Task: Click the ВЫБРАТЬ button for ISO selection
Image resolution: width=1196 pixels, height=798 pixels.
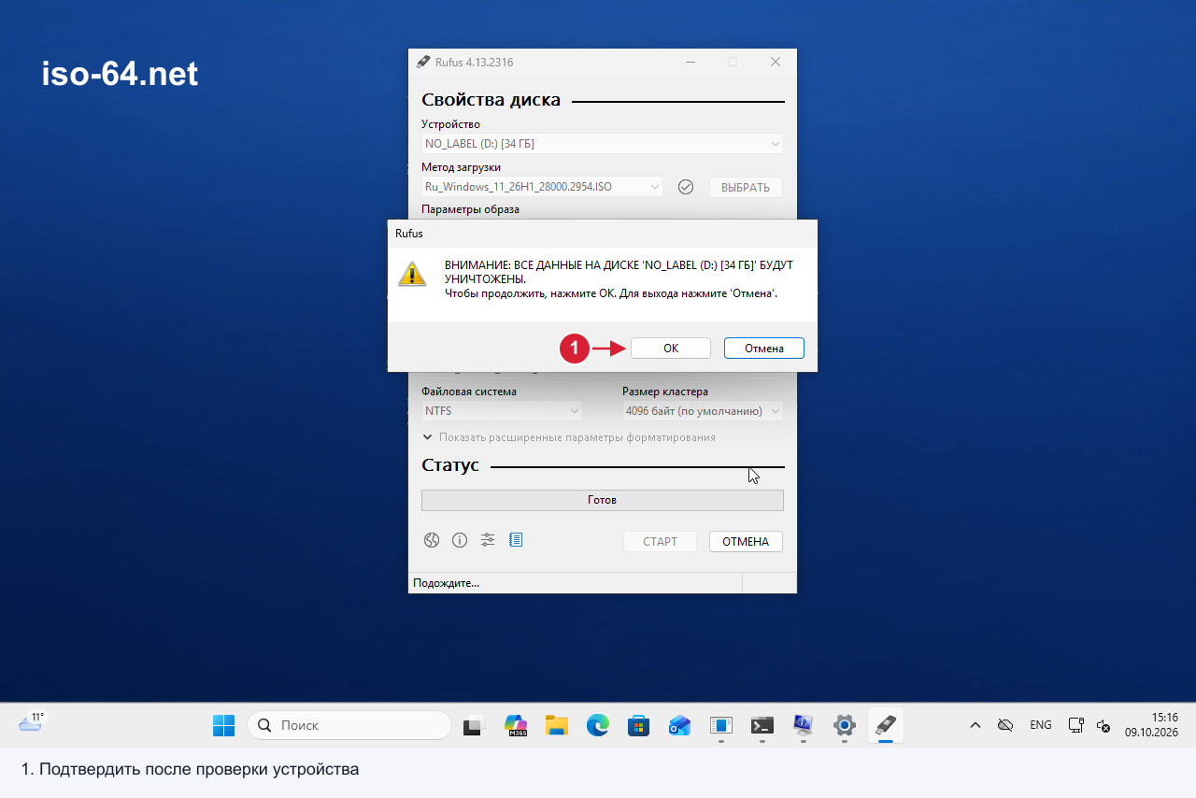Action: tap(746, 187)
